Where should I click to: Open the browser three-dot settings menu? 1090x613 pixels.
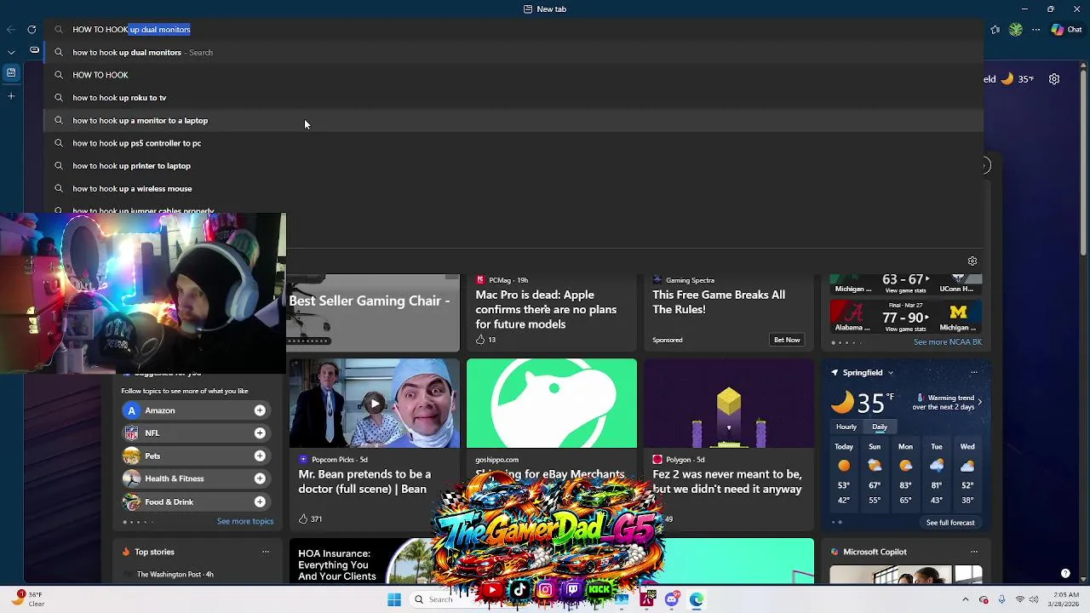tap(1036, 29)
